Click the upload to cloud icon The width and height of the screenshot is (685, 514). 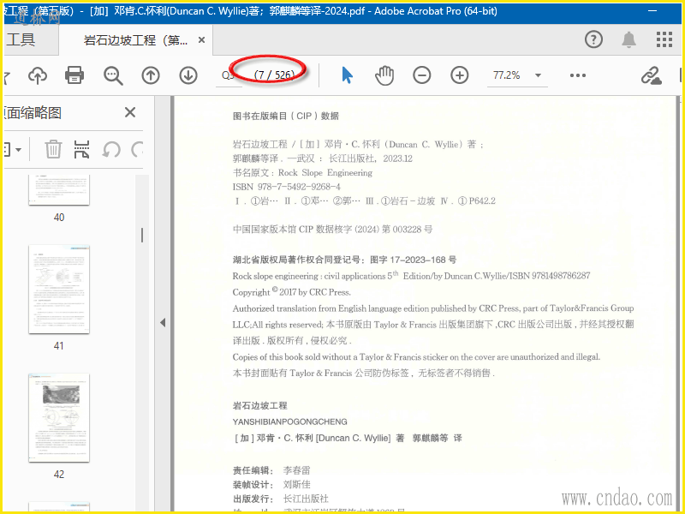pos(38,75)
